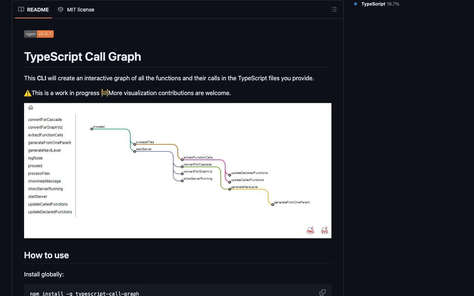
Task: Click the convertForCascade graph node
Action: [x=182, y=167]
